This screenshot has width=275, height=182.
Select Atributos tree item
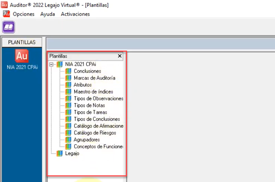pos(83,85)
